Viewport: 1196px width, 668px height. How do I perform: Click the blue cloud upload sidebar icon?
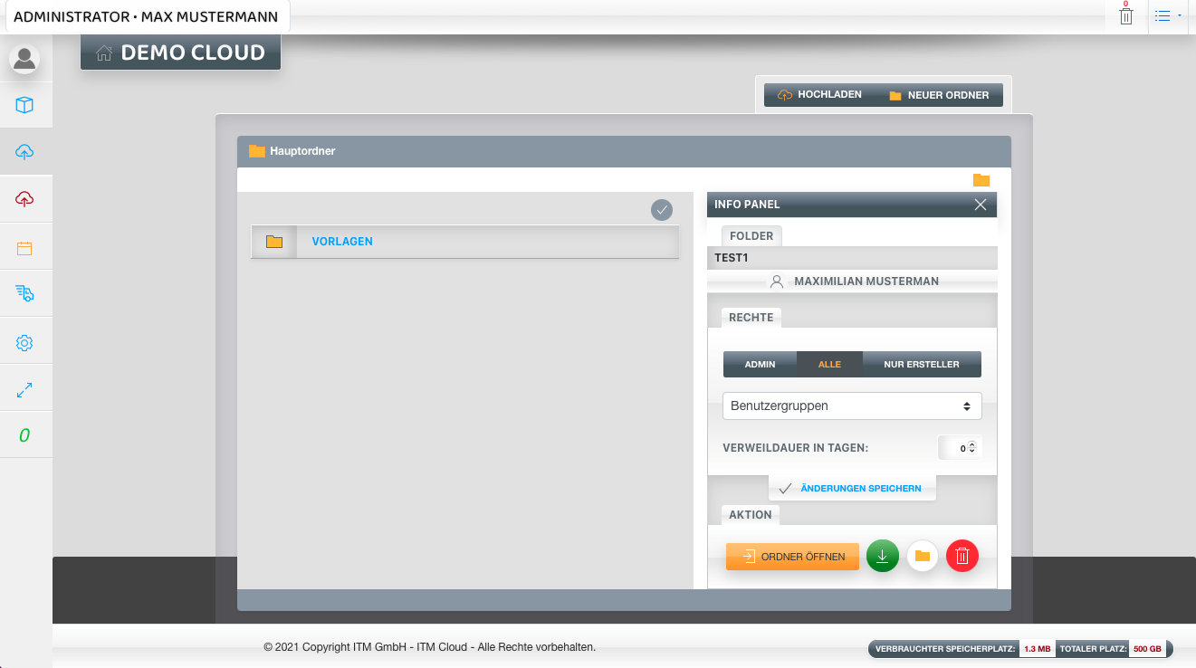24,152
